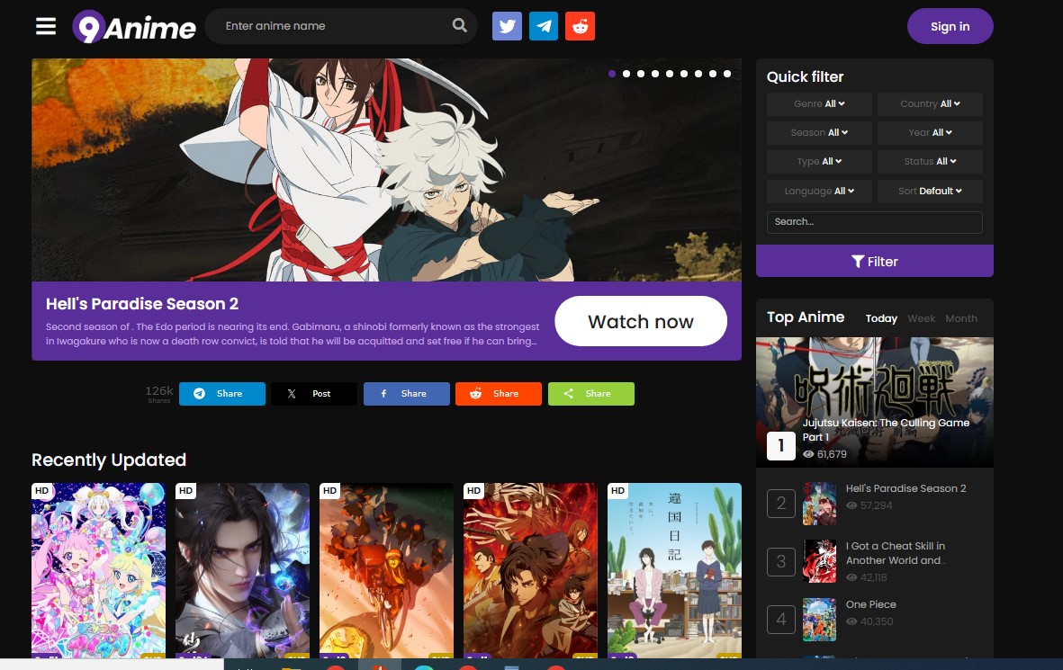
Task: Click the 126k Shares counter
Action: [x=159, y=394]
